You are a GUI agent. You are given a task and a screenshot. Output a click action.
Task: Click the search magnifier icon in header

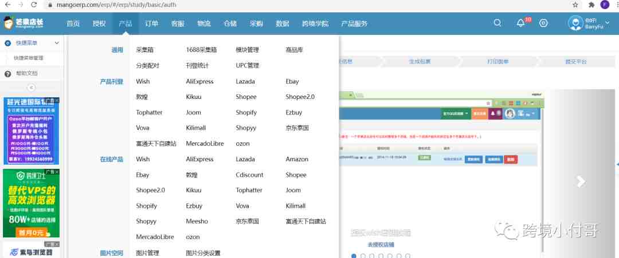pos(497,23)
